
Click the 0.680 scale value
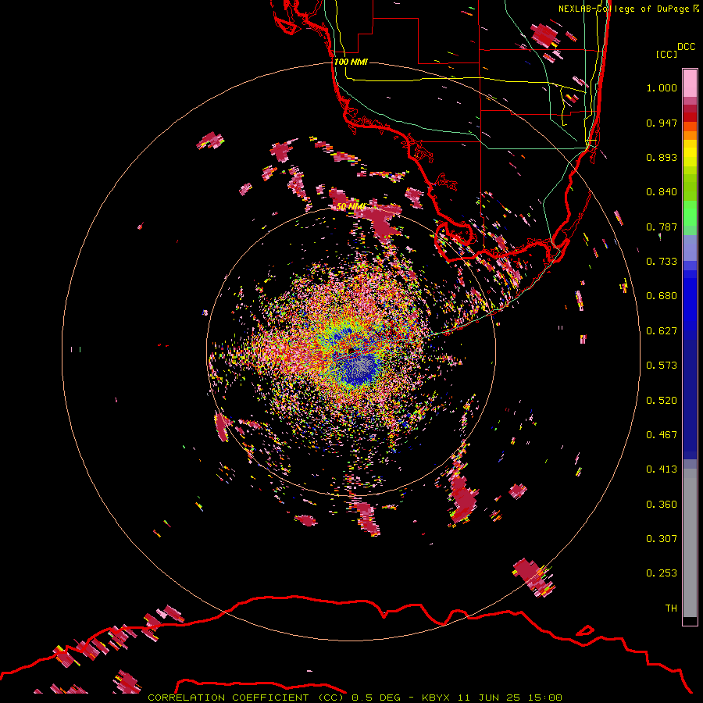pos(662,296)
